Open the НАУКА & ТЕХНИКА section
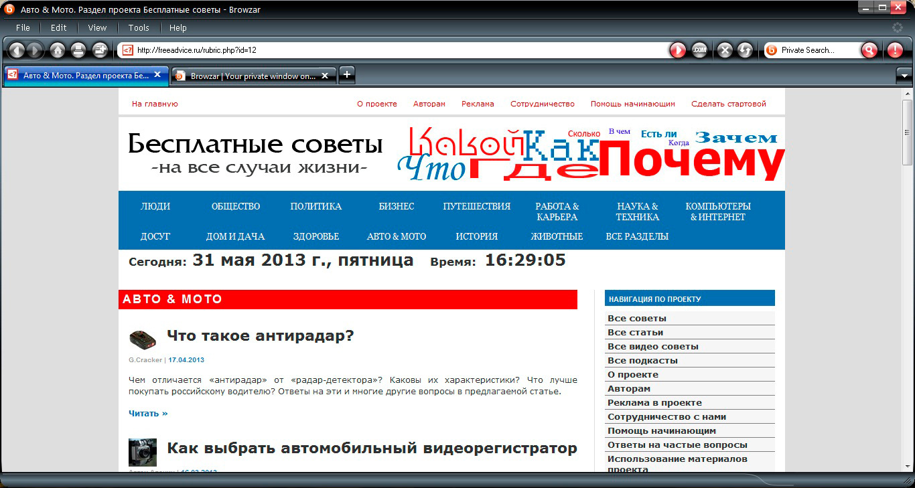Image resolution: width=915 pixels, height=488 pixels. pyautogui.click(x=638, y=212)
